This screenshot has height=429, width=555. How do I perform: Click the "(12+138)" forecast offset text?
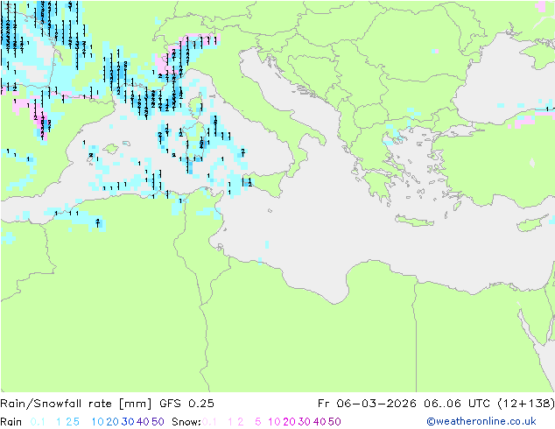point(526,404)
